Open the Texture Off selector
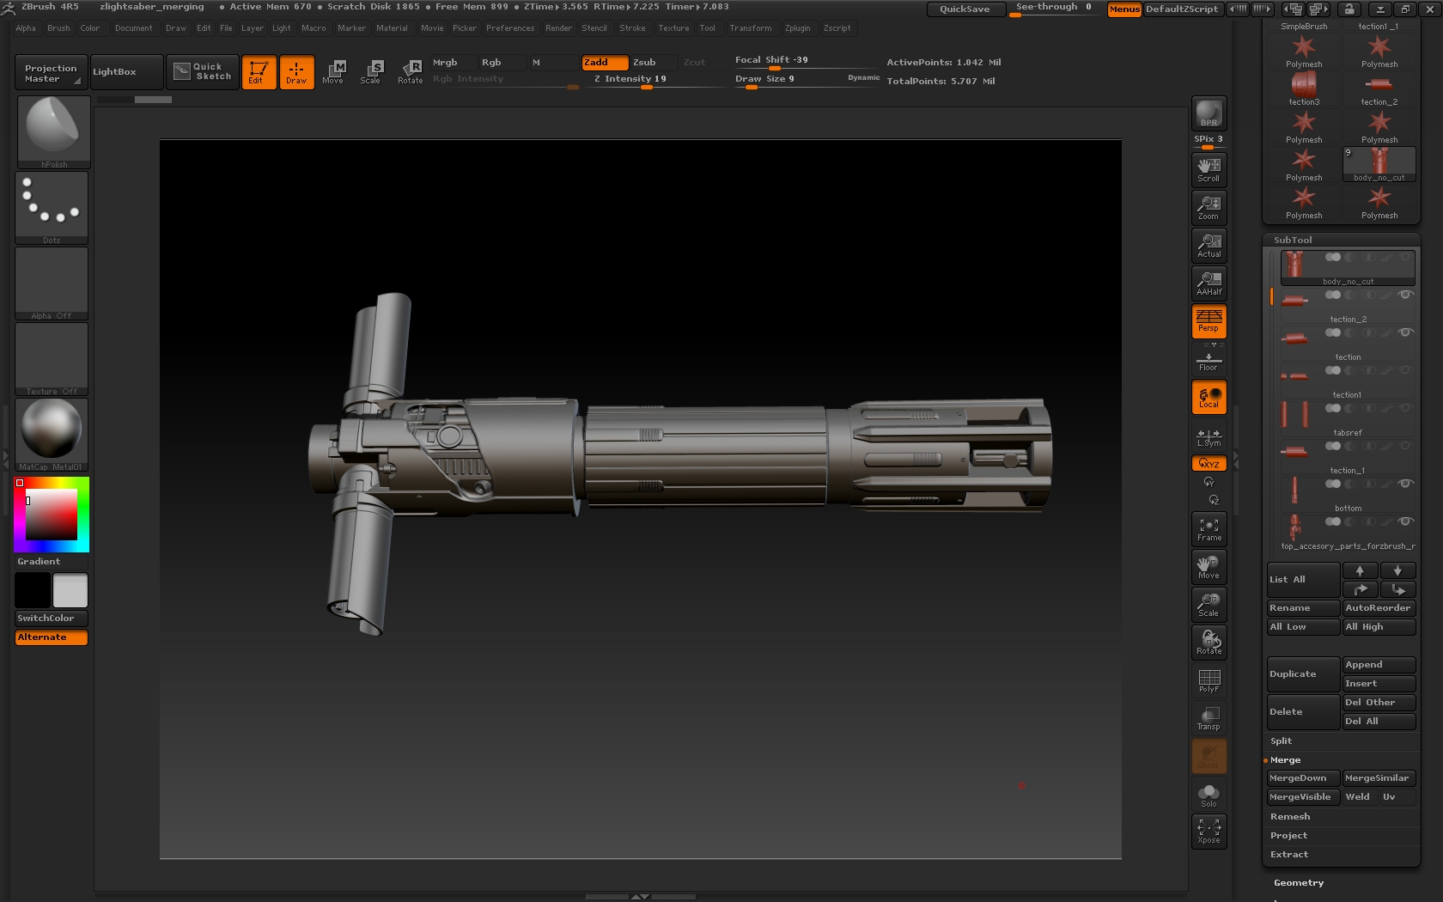The width and height of the screenshot is (1443, 902). [x=52, y=359]
